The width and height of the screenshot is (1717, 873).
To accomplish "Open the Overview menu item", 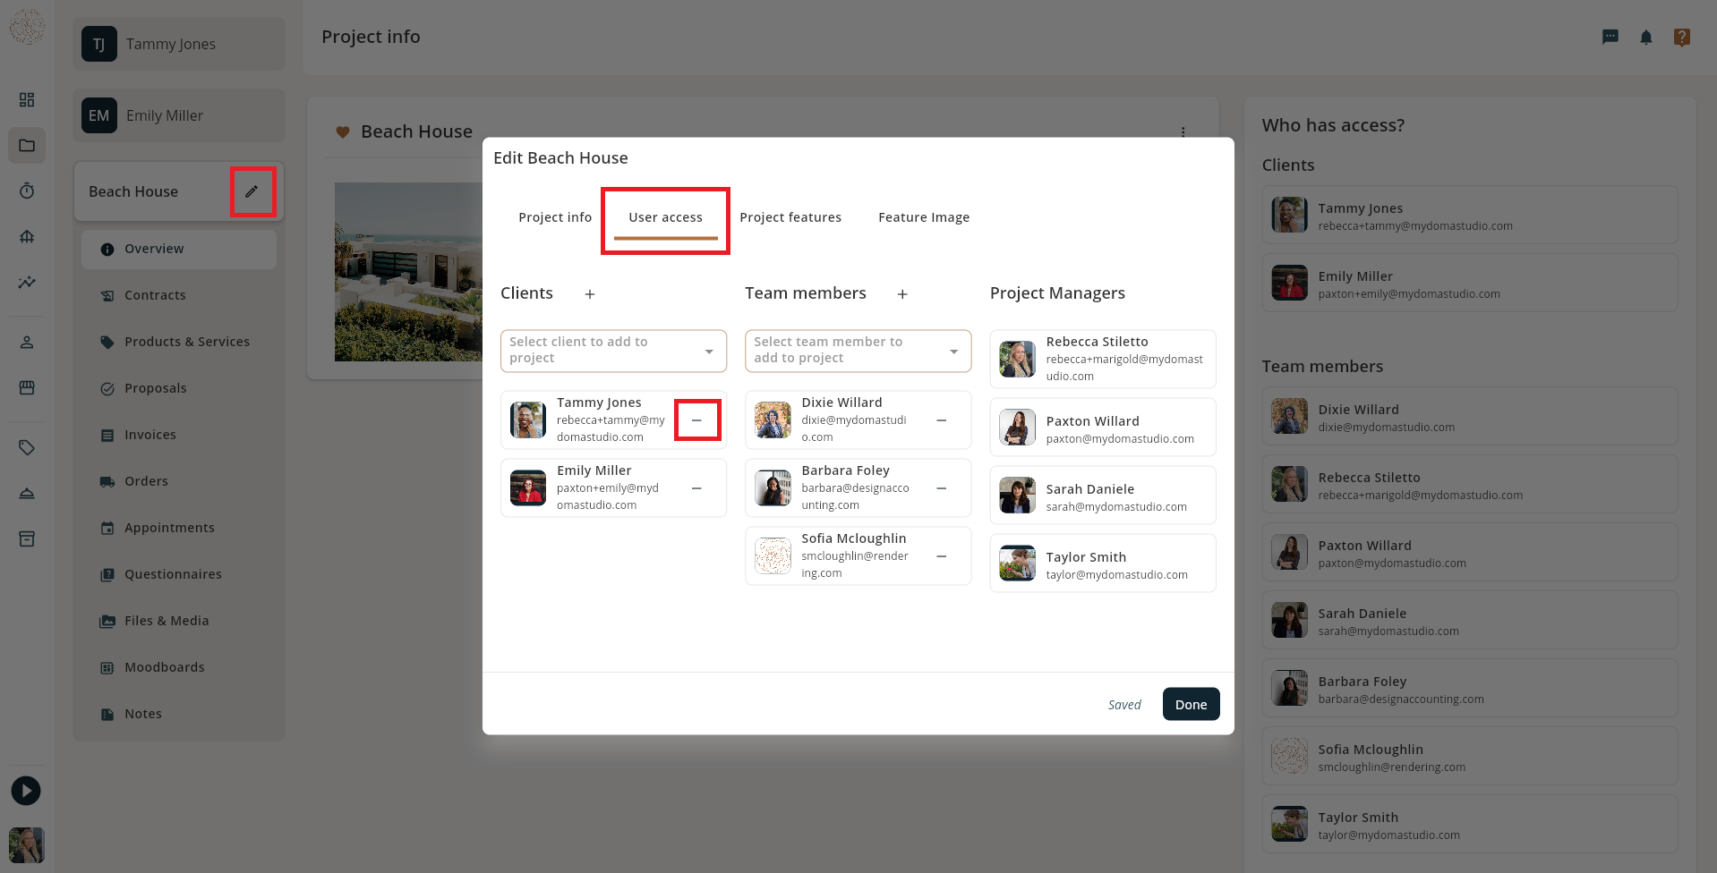I will (x=179, y=249).
